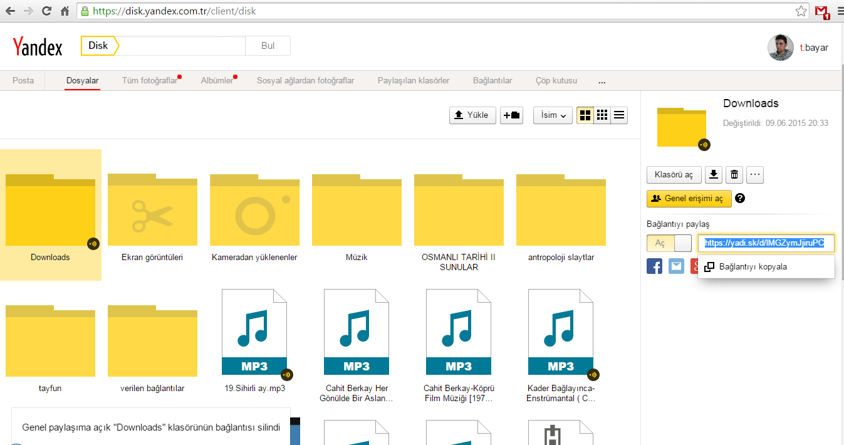Open Sosyal ağlardan fotoğraflar tab
The height and width of the screenshot is (445, 844).
point(306,81)
